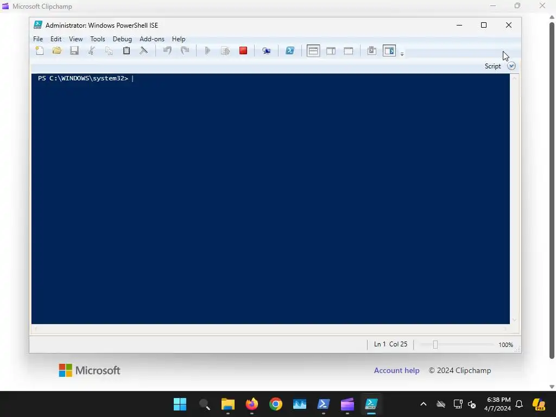Open the clock showing 6:38 PM
556x417 pixels.
pyautogui.click(x=497, y=404)
